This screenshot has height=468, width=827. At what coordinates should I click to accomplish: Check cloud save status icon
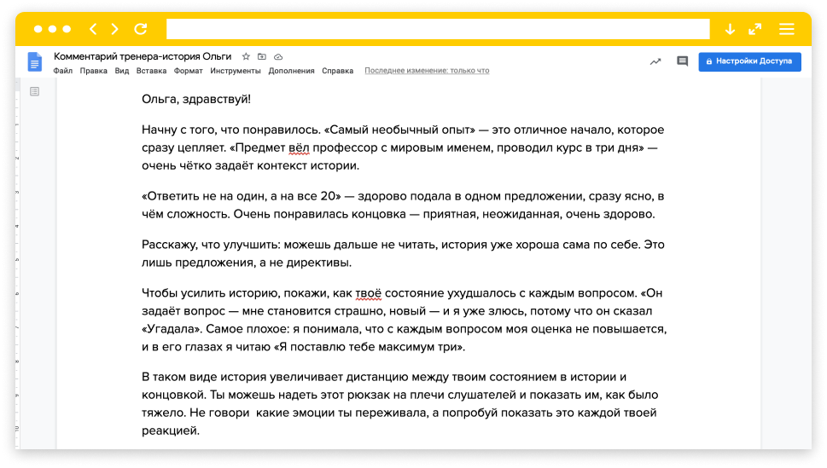pyautogui.click(x=278, y=56)
